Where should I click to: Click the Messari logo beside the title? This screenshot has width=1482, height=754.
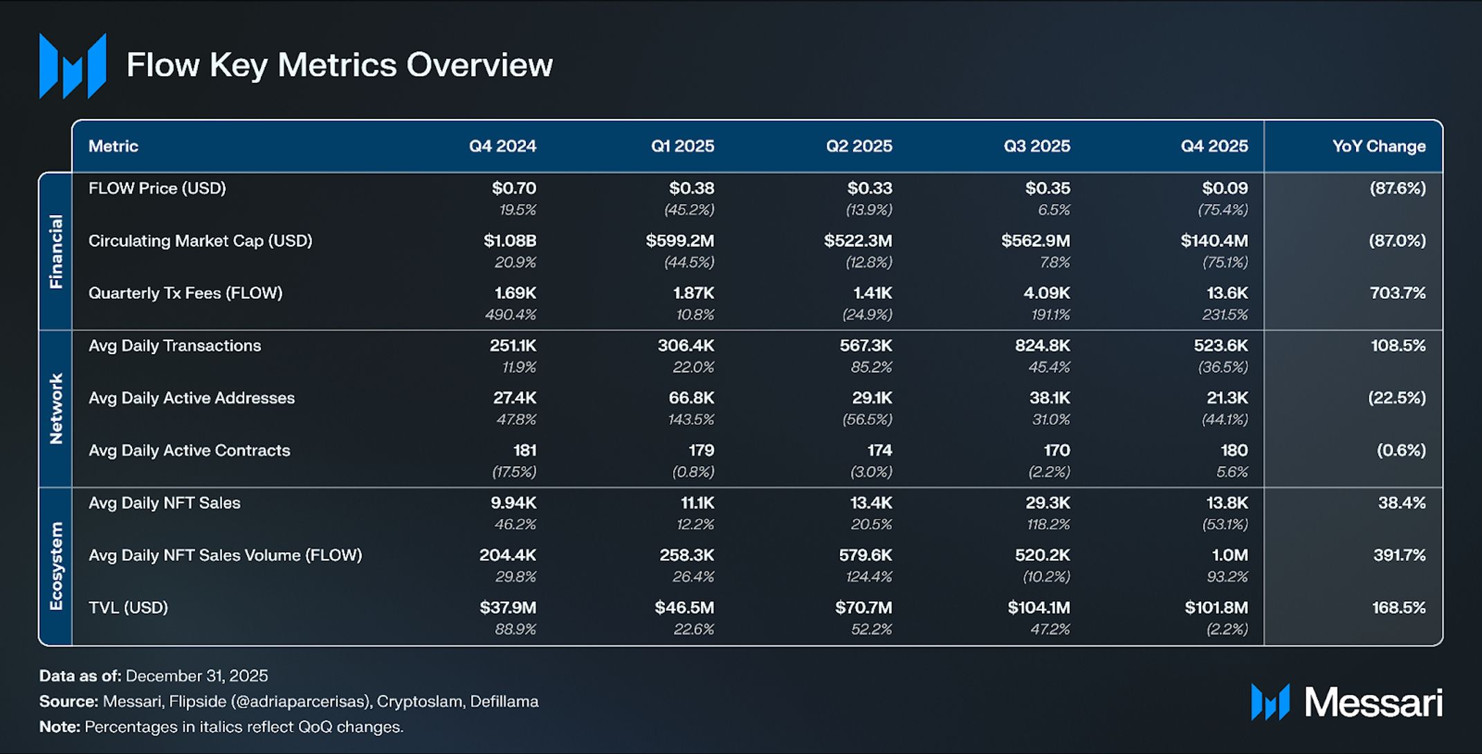pyautogui.click(x=73, y=66)
